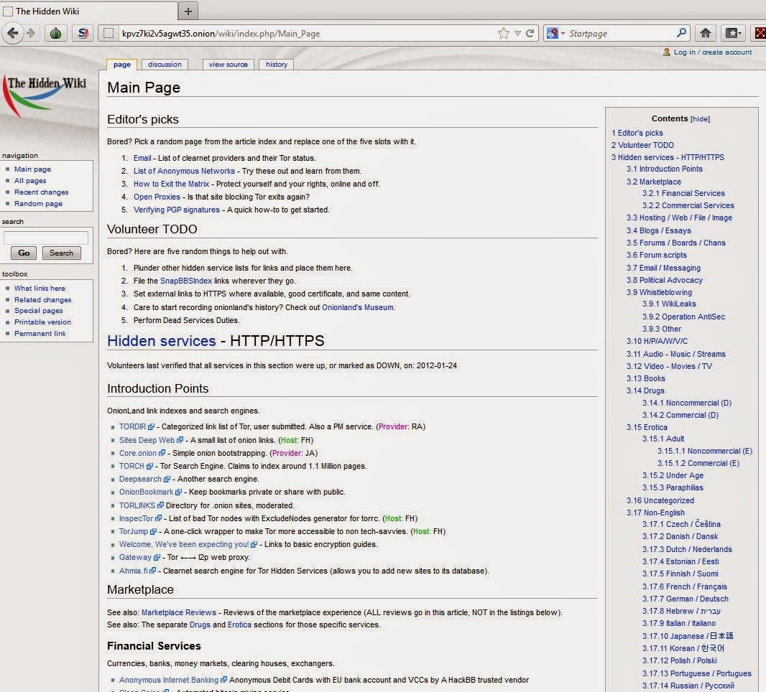Open the view source tab
Viewport: 766px width, 692px height.
[x=228, y=65]
